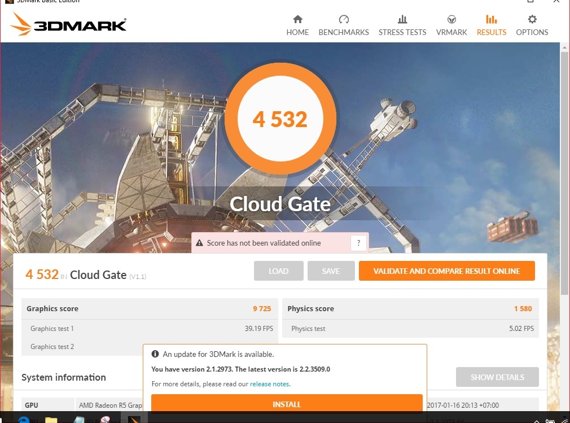The height and width of the screenshot is (423, 570).
Task: Click the System information heading
Action: (64, 377)
